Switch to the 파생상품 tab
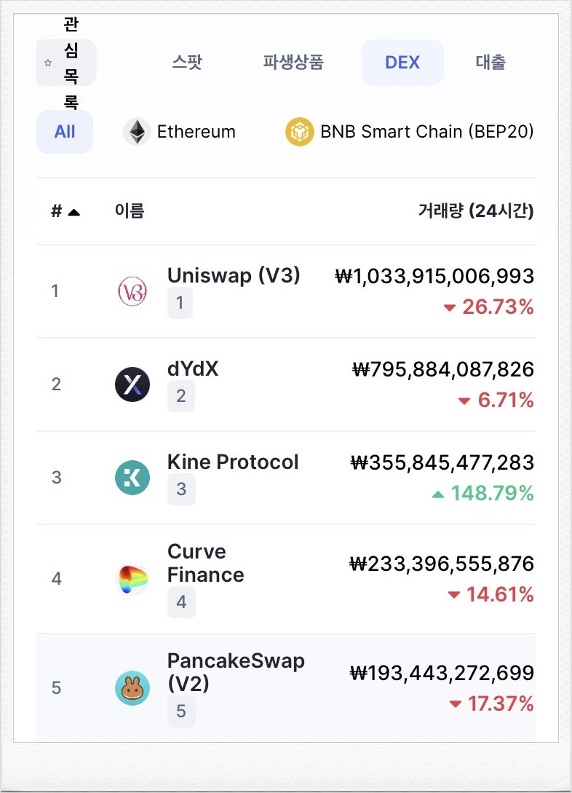572x793 pixels. coord(293,62)
